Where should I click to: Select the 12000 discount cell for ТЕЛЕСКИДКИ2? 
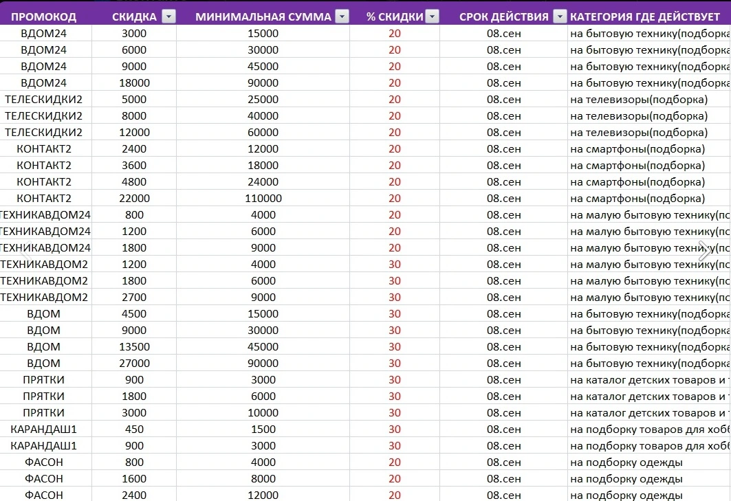click(134, 133)
